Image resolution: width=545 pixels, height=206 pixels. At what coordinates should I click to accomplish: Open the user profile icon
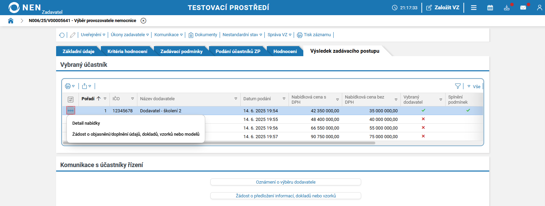(539, 8)
